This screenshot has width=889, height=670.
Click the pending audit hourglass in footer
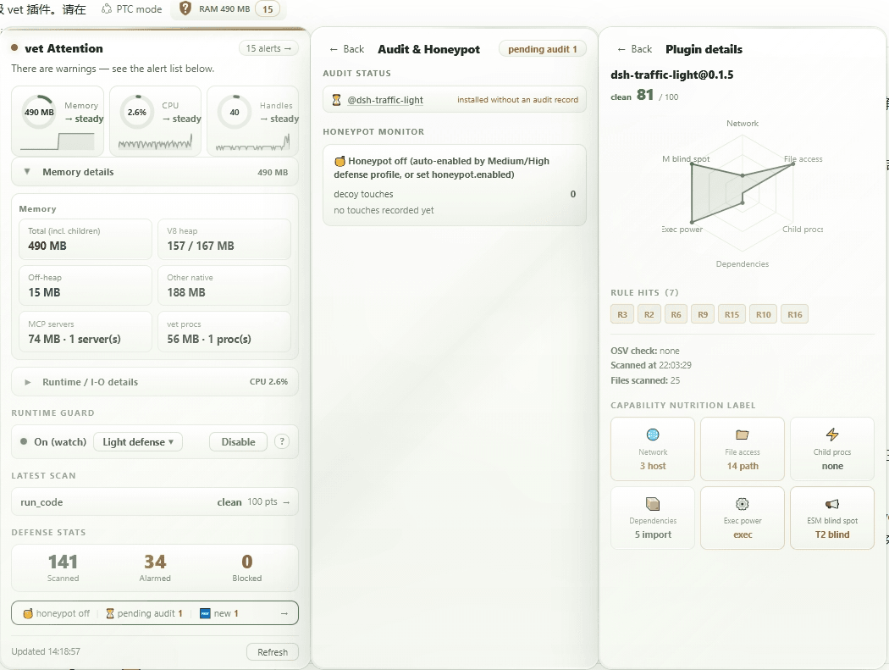tap(110, 613)
